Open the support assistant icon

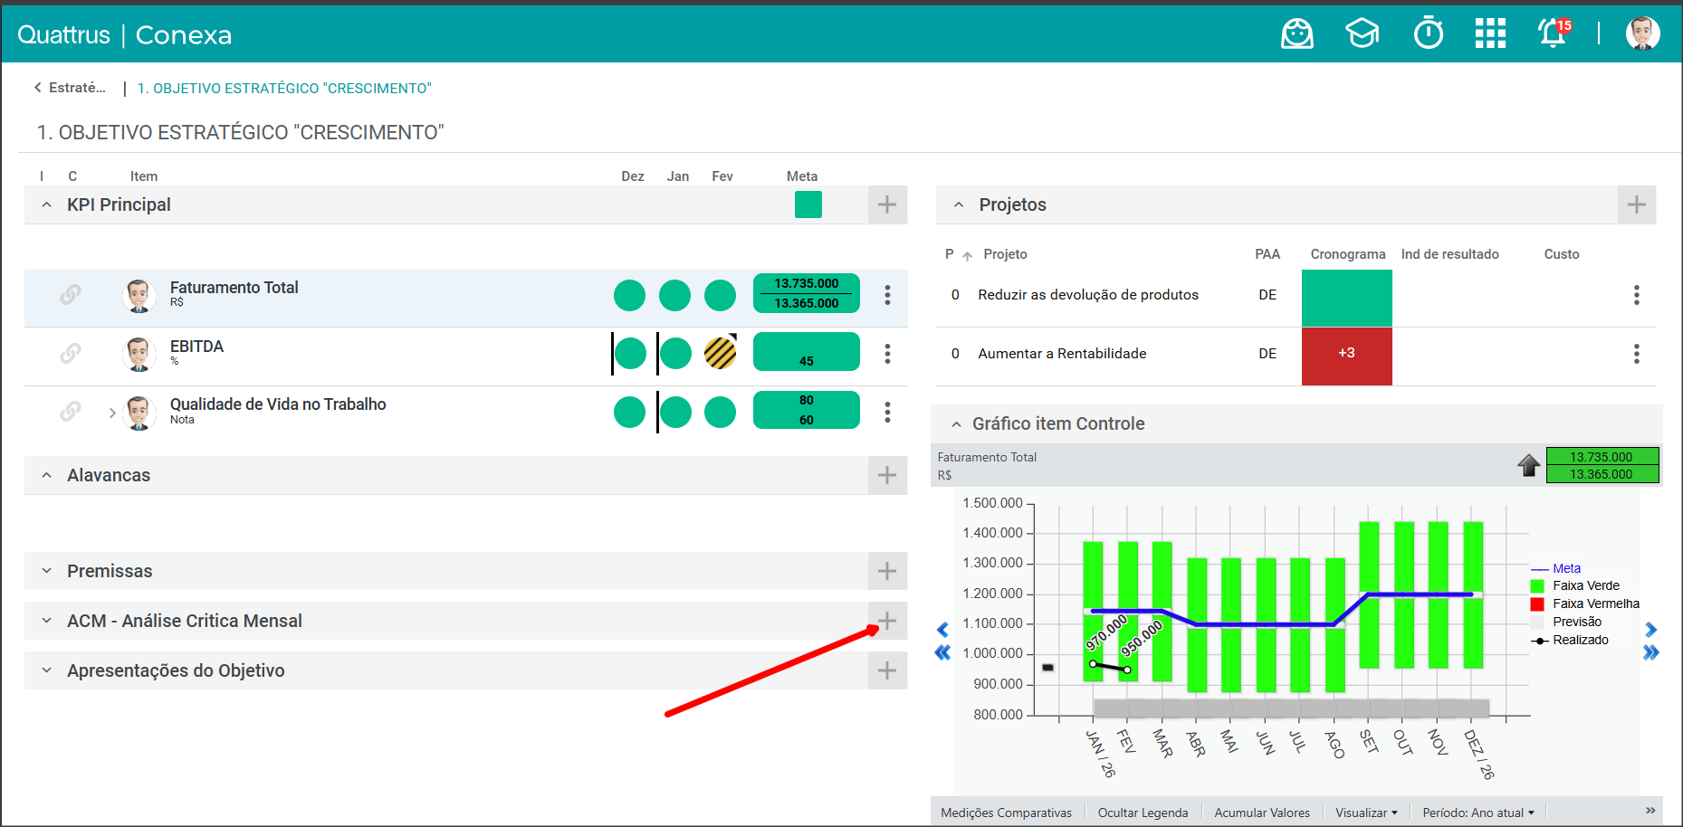point(1297,34)
